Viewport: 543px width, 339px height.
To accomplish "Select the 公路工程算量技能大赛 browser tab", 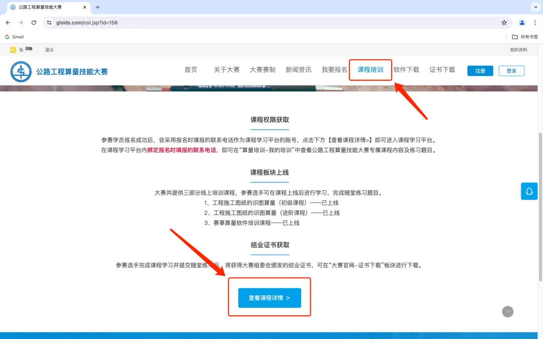I will coord(39,8).
